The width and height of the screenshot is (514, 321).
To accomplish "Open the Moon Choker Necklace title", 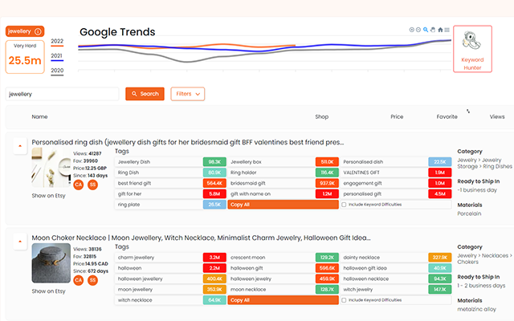I will click(201, 238).
